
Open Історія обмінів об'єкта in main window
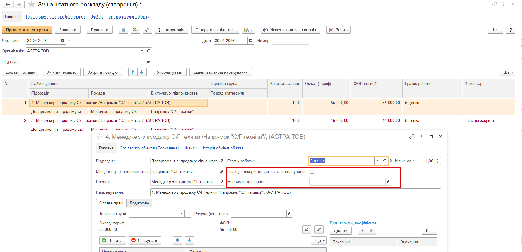pos(129,17)
